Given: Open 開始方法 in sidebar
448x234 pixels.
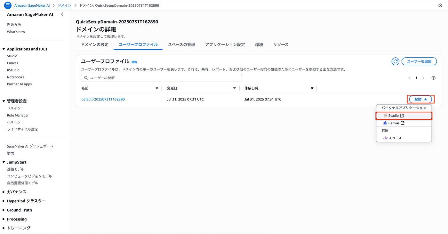Looking at the screenshot, I should [14, 25].
